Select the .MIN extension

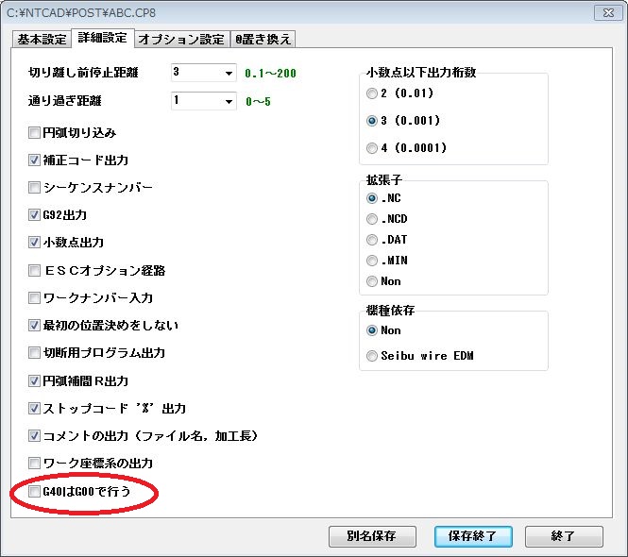372,261
